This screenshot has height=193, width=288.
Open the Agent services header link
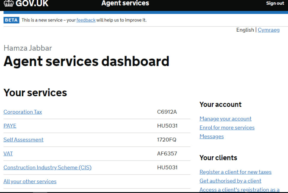point(125,3)
